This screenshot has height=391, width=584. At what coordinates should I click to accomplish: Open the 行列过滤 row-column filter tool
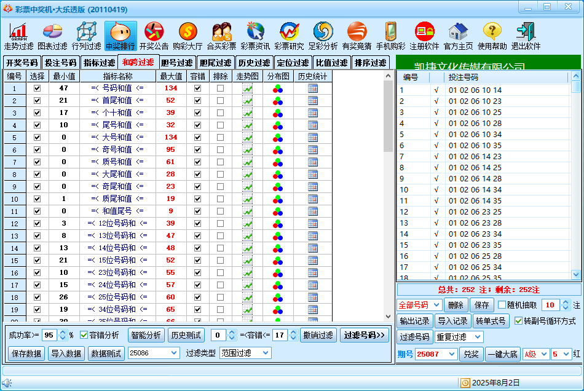[x=86, y=36]
